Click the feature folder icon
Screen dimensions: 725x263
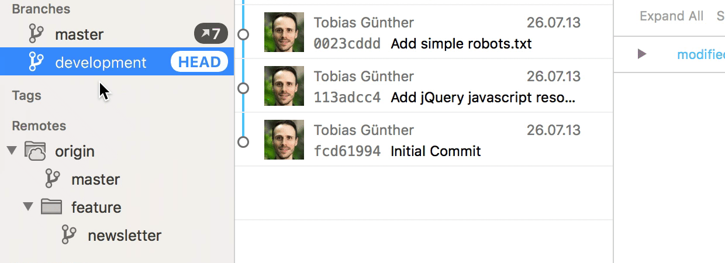pyautogui.click(x=51, y=207)
